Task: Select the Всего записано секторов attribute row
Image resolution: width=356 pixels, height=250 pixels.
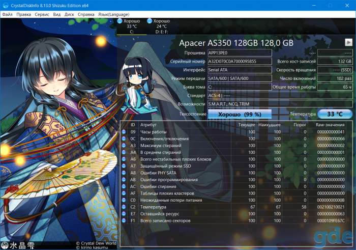Action: click(x=234, y=220)
